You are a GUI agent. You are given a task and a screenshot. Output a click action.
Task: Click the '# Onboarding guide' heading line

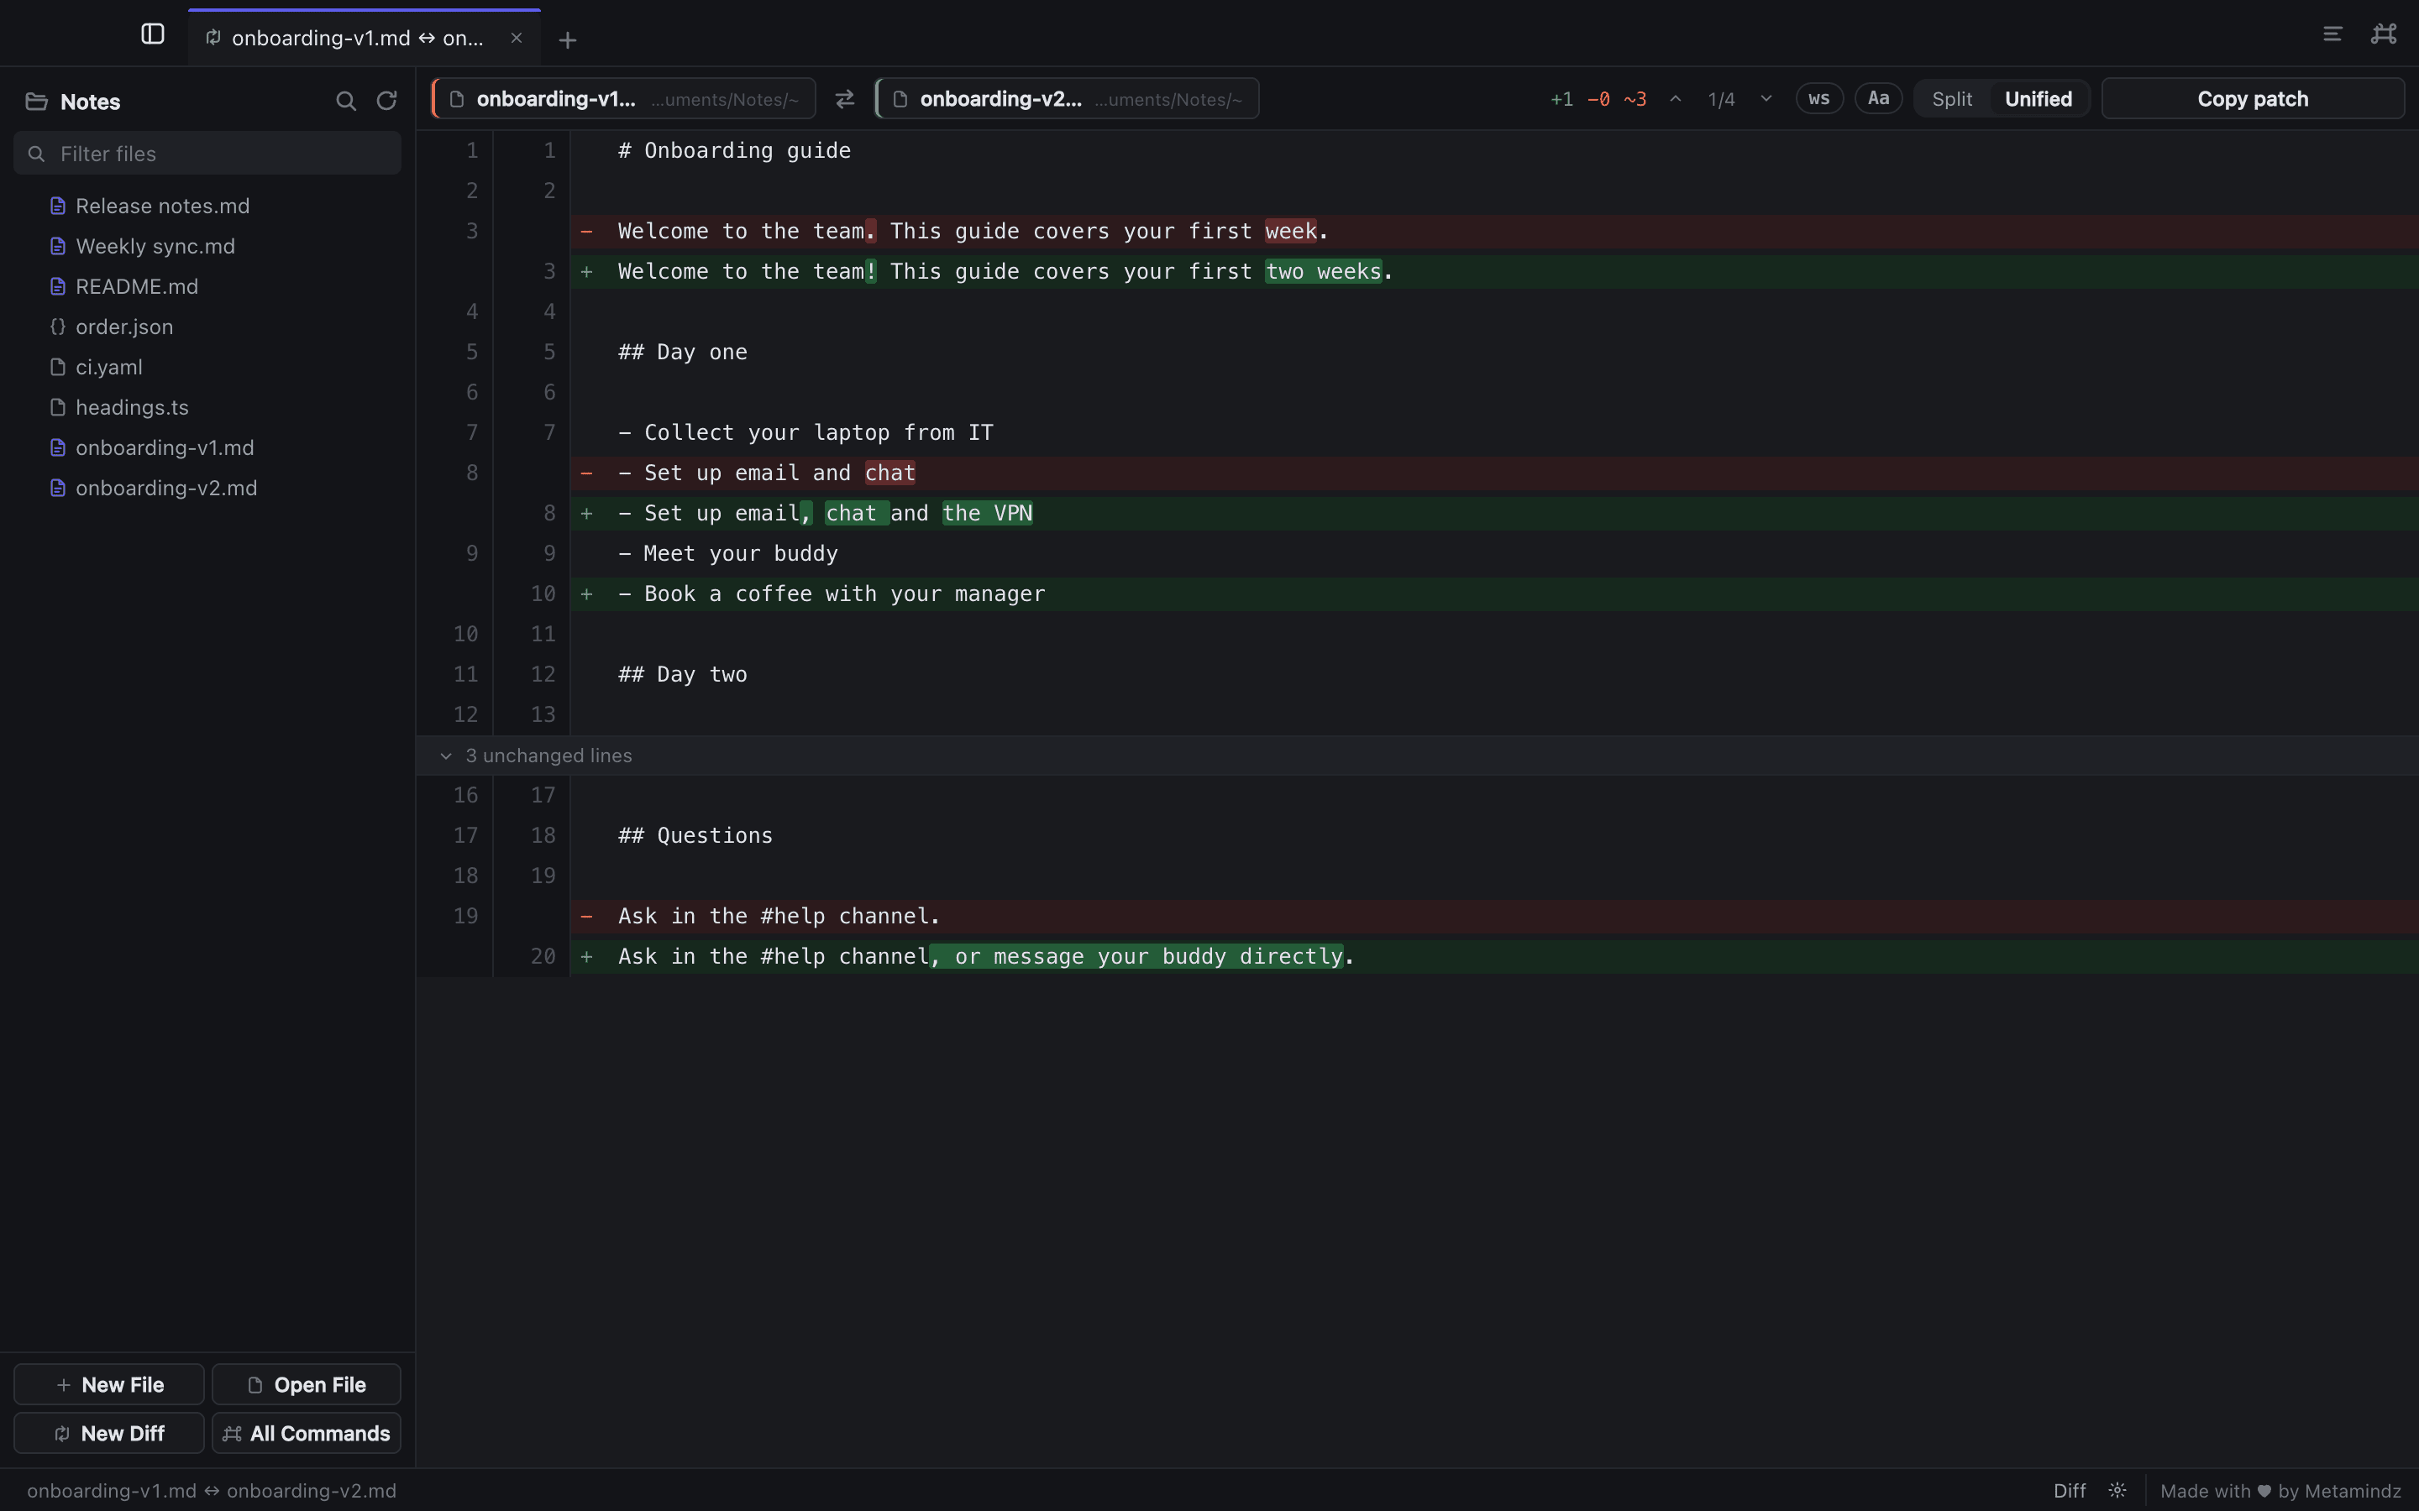pyautogui.click(x=735, y=151)
